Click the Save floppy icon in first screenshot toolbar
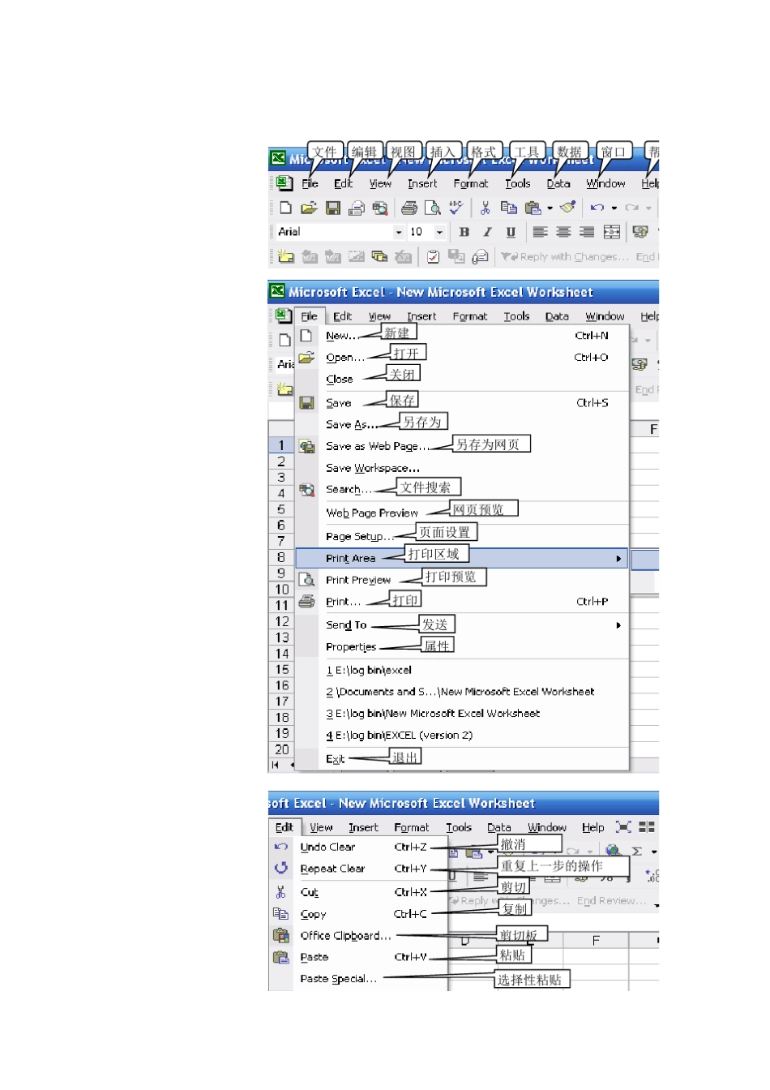Viewport: 770px width, 1090px height. point(332,208)
